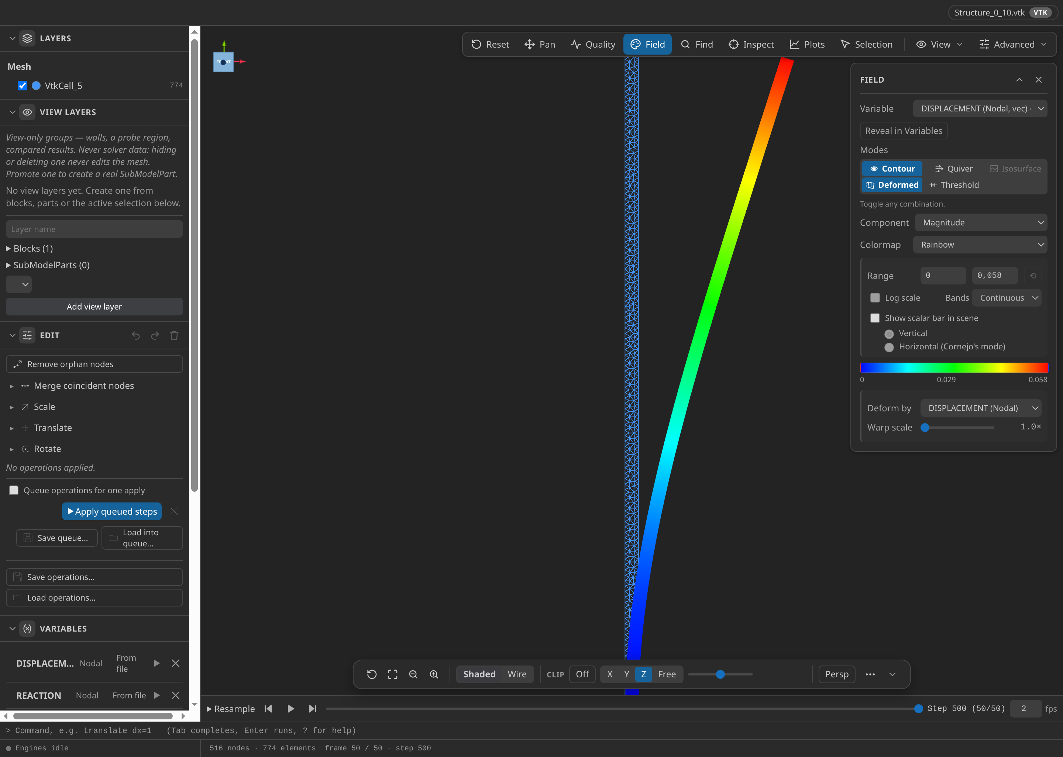This screenshot has width=1063, height=757.
Task: Enable the Log scale checkbox
Action: 875,297
